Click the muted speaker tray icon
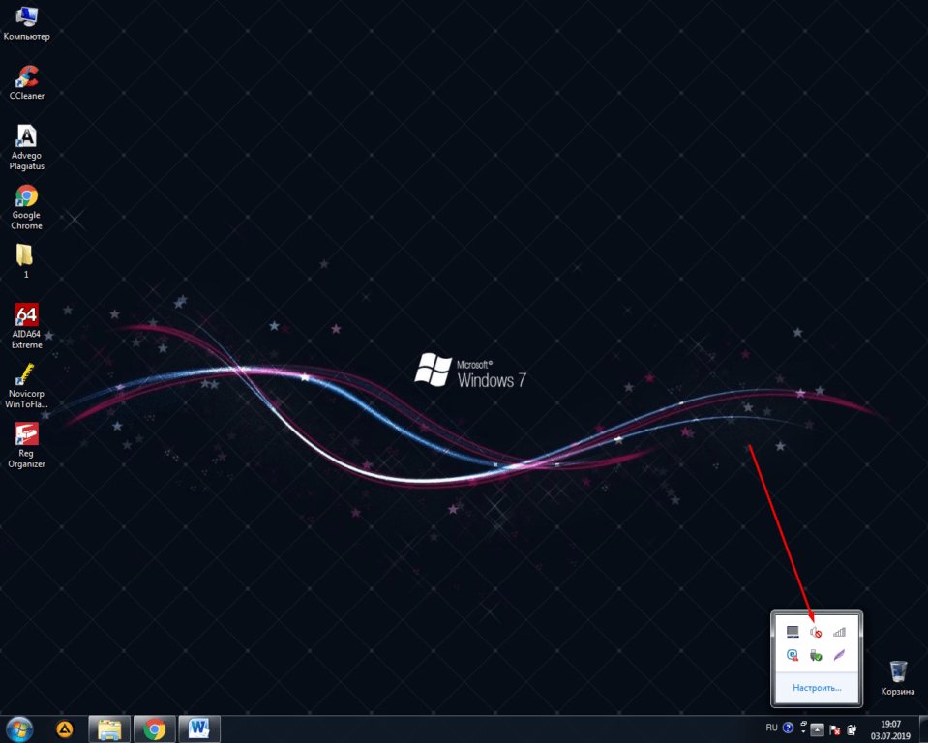This screenshot has height=743, width=928. (816, 633)
